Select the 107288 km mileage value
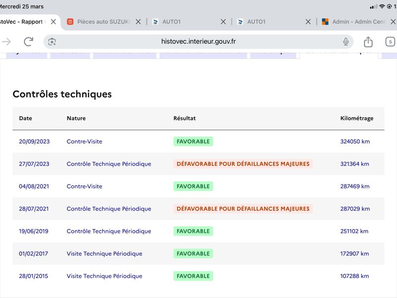The height and width of the screenshot is (298, 397). tap(354, 276)
